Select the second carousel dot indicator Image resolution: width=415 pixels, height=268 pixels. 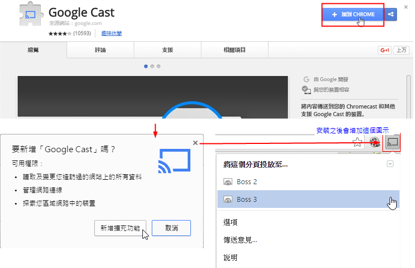click(x=152, y=66)
